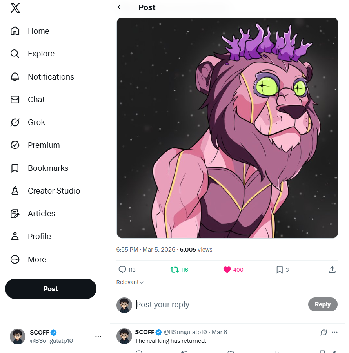
Task: Click the reply comment icon with 113
Action: pos(122,270)
